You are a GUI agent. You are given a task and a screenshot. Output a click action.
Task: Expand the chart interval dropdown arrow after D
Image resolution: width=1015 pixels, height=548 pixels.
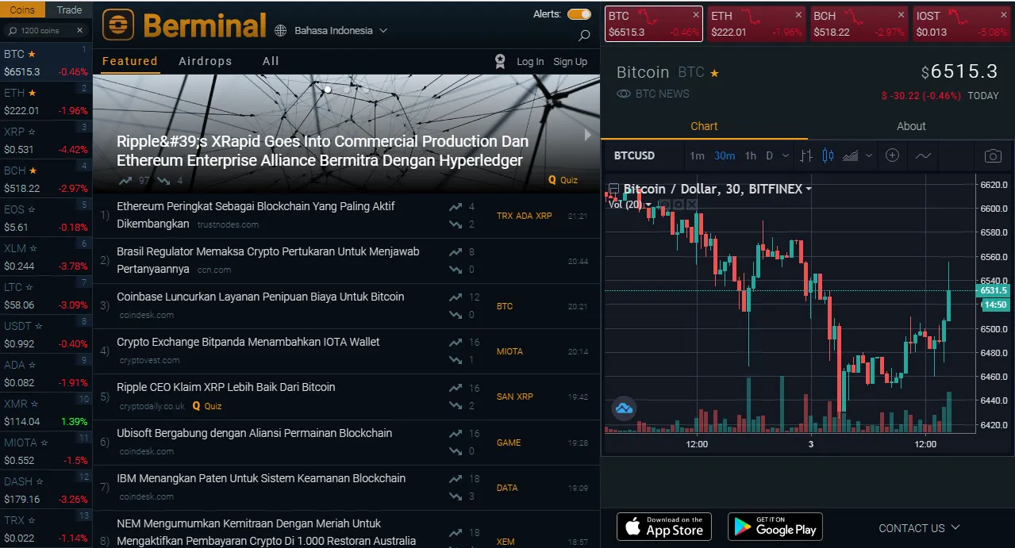[x=786, y=155]
